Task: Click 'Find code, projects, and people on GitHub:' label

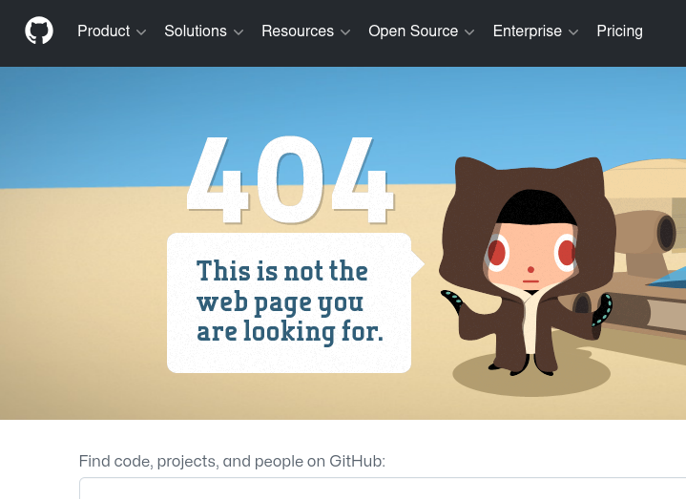Action: [x=232, y=461]
